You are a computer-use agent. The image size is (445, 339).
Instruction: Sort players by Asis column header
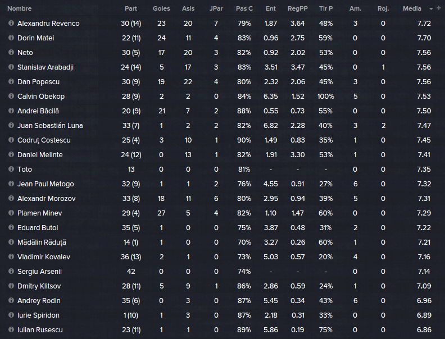[188, 8]
